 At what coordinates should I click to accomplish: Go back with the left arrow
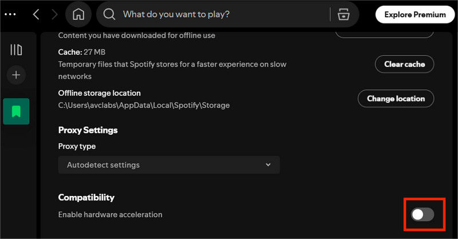(x=36, y=14)
